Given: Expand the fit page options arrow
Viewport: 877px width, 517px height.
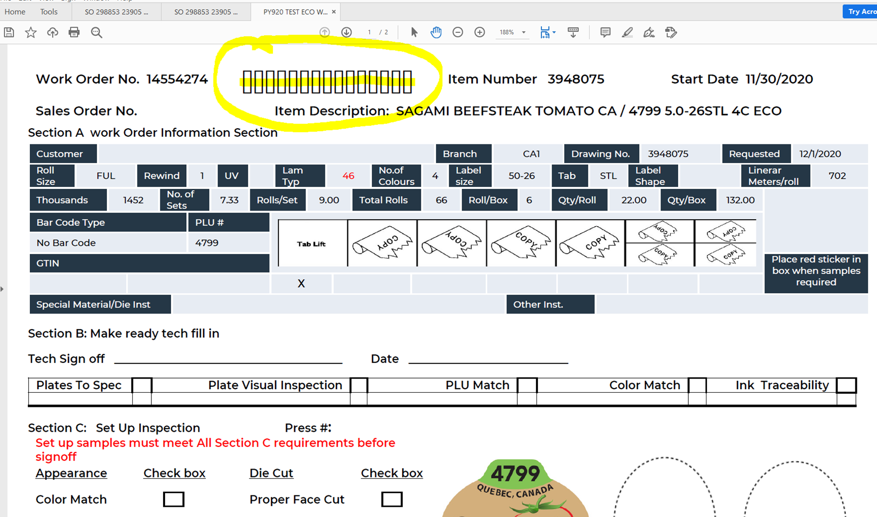Looking at the screenshot, I should click(554, 32).
